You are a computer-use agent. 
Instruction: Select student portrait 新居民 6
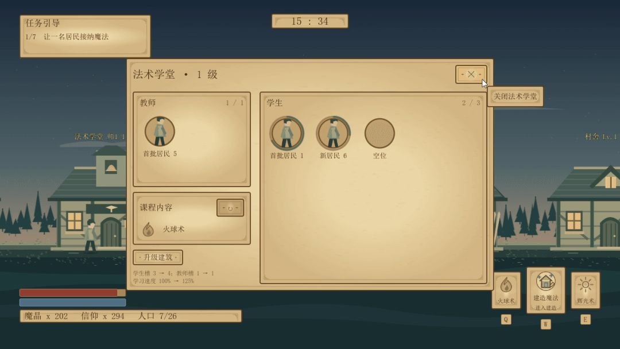pos(334,133)
